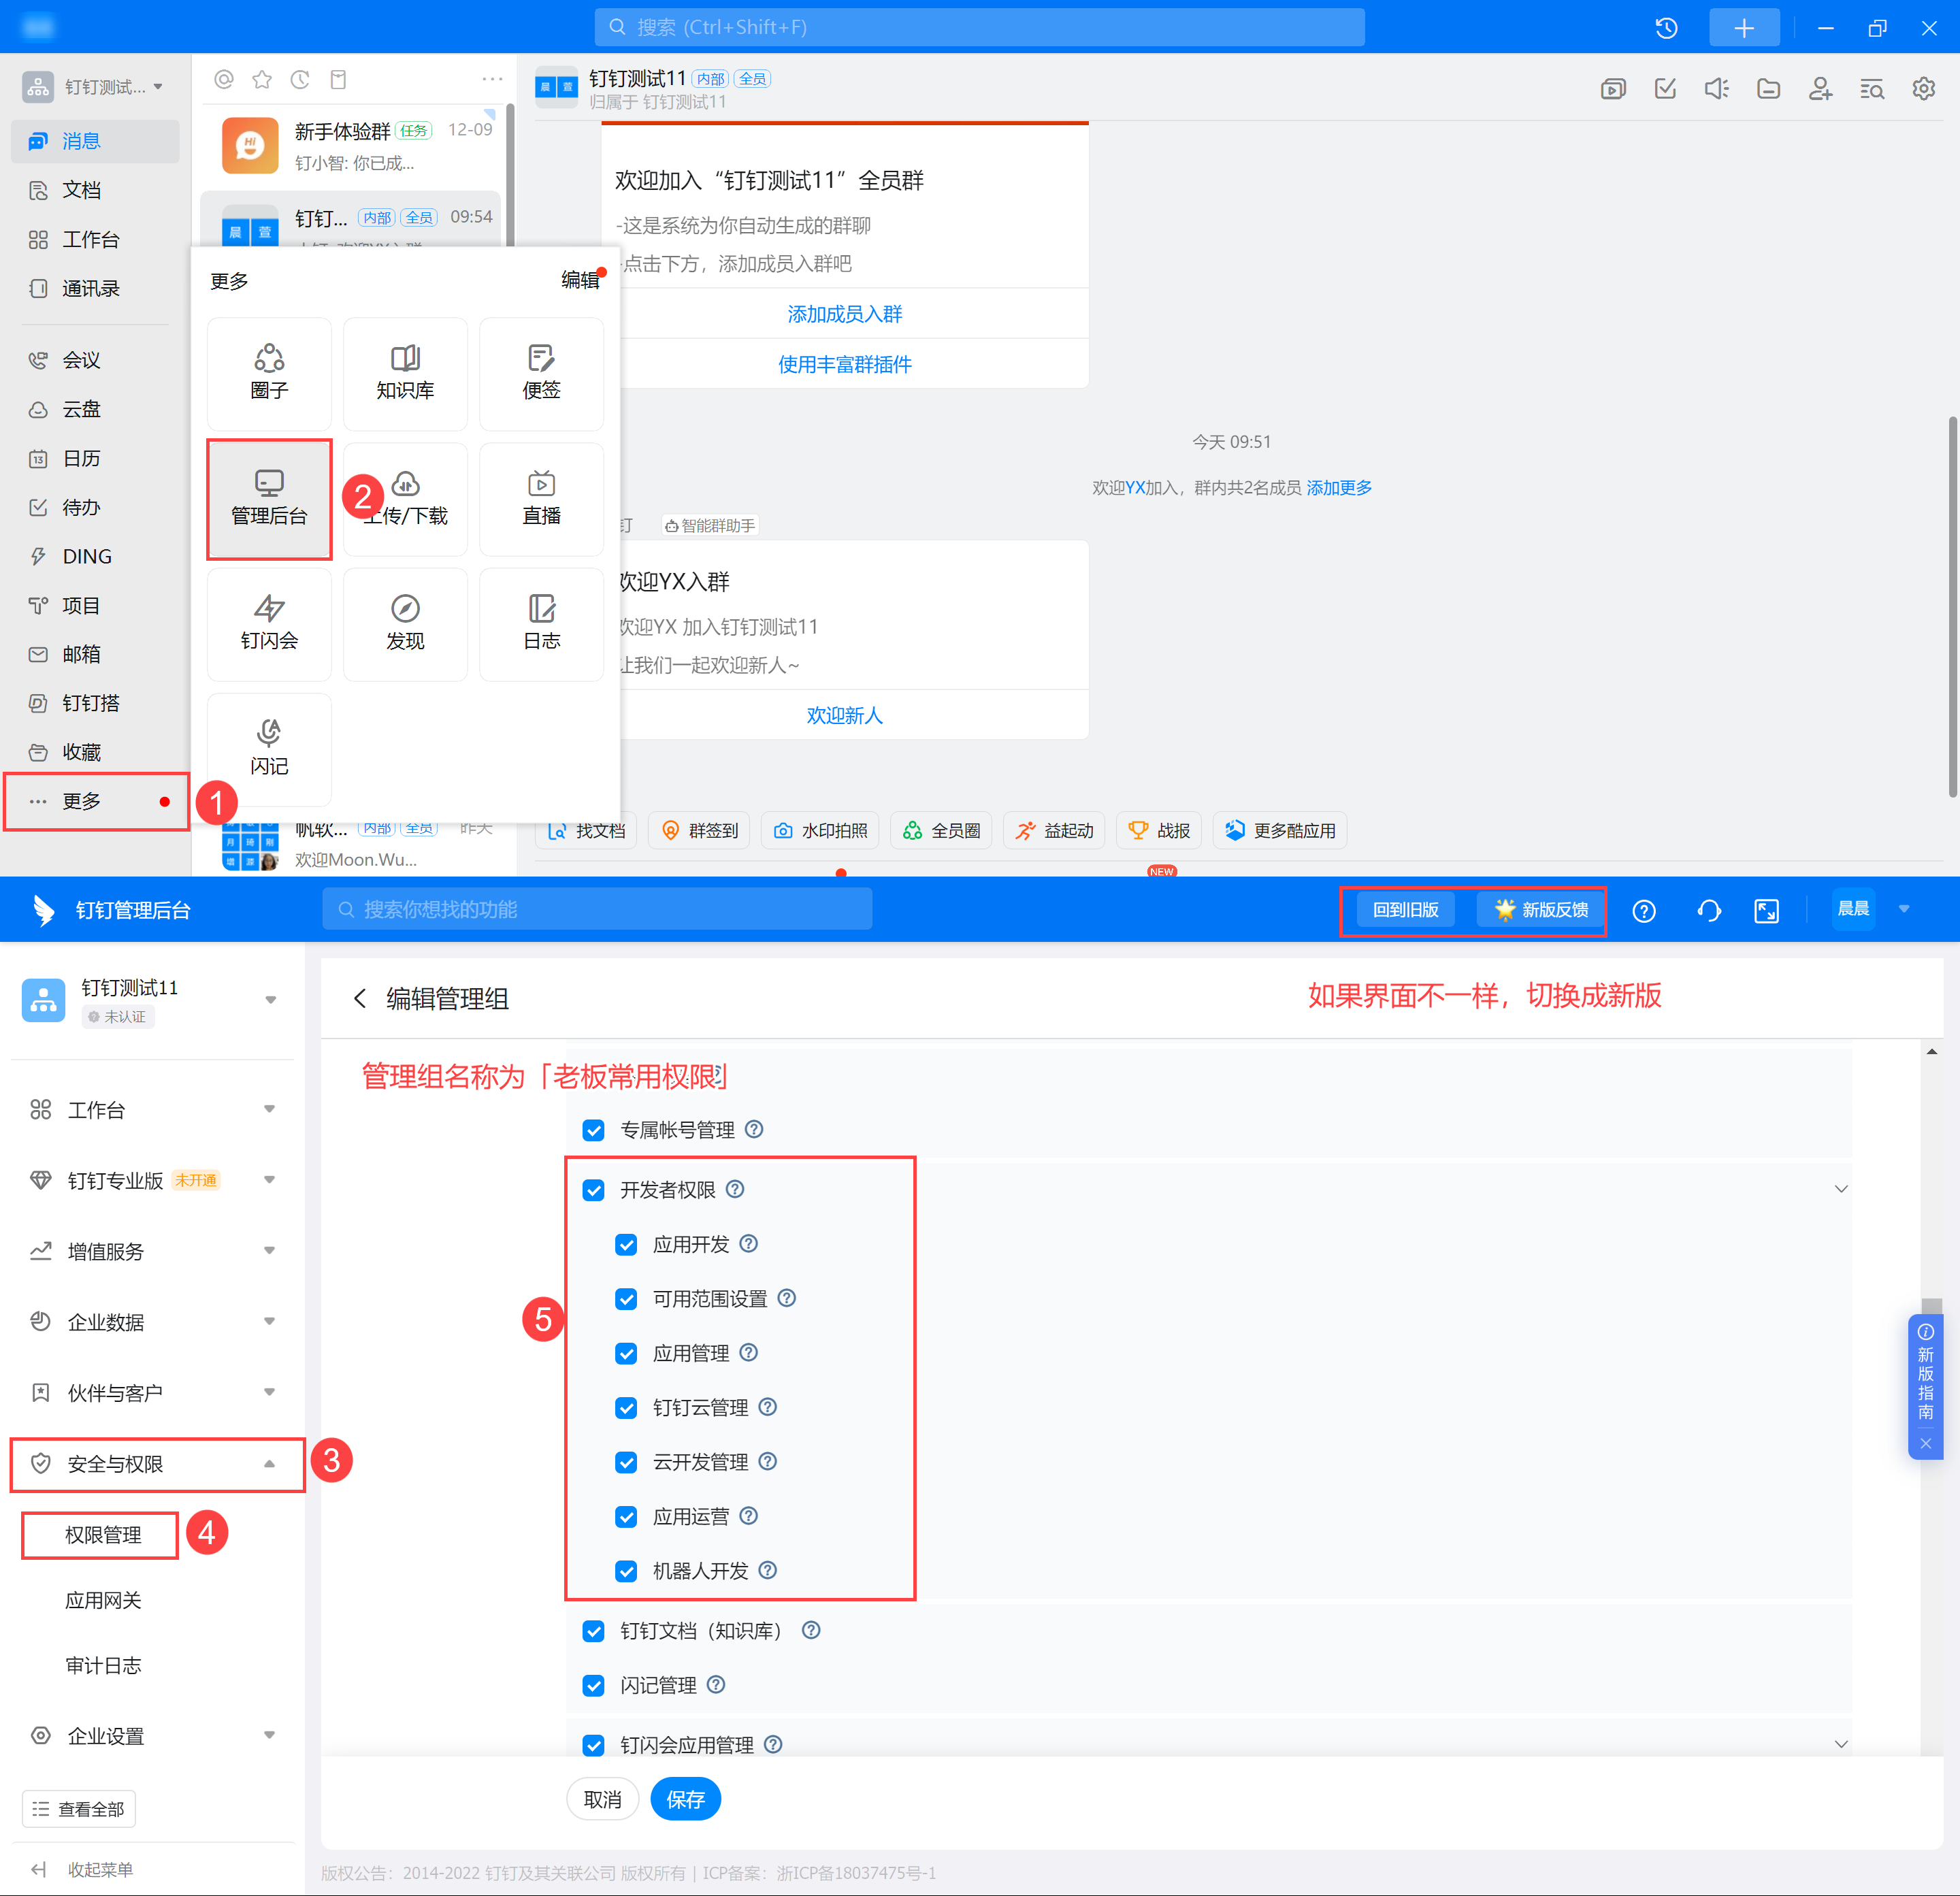The width and height of the screenshot is (1960, 1896).
Task: Click the 添加成员入群 link
Action: pos(844,314)
